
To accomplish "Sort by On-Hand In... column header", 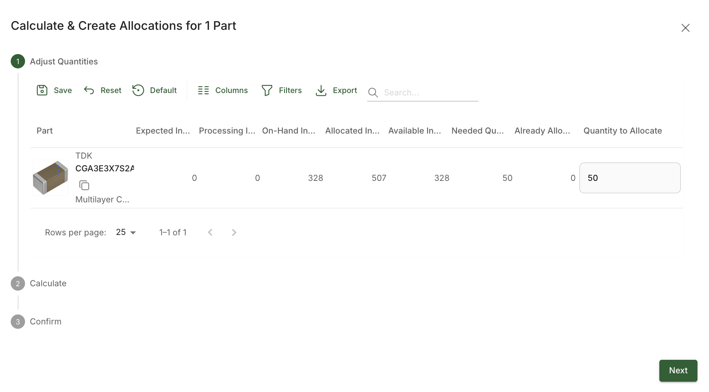I will click(289, 131).
